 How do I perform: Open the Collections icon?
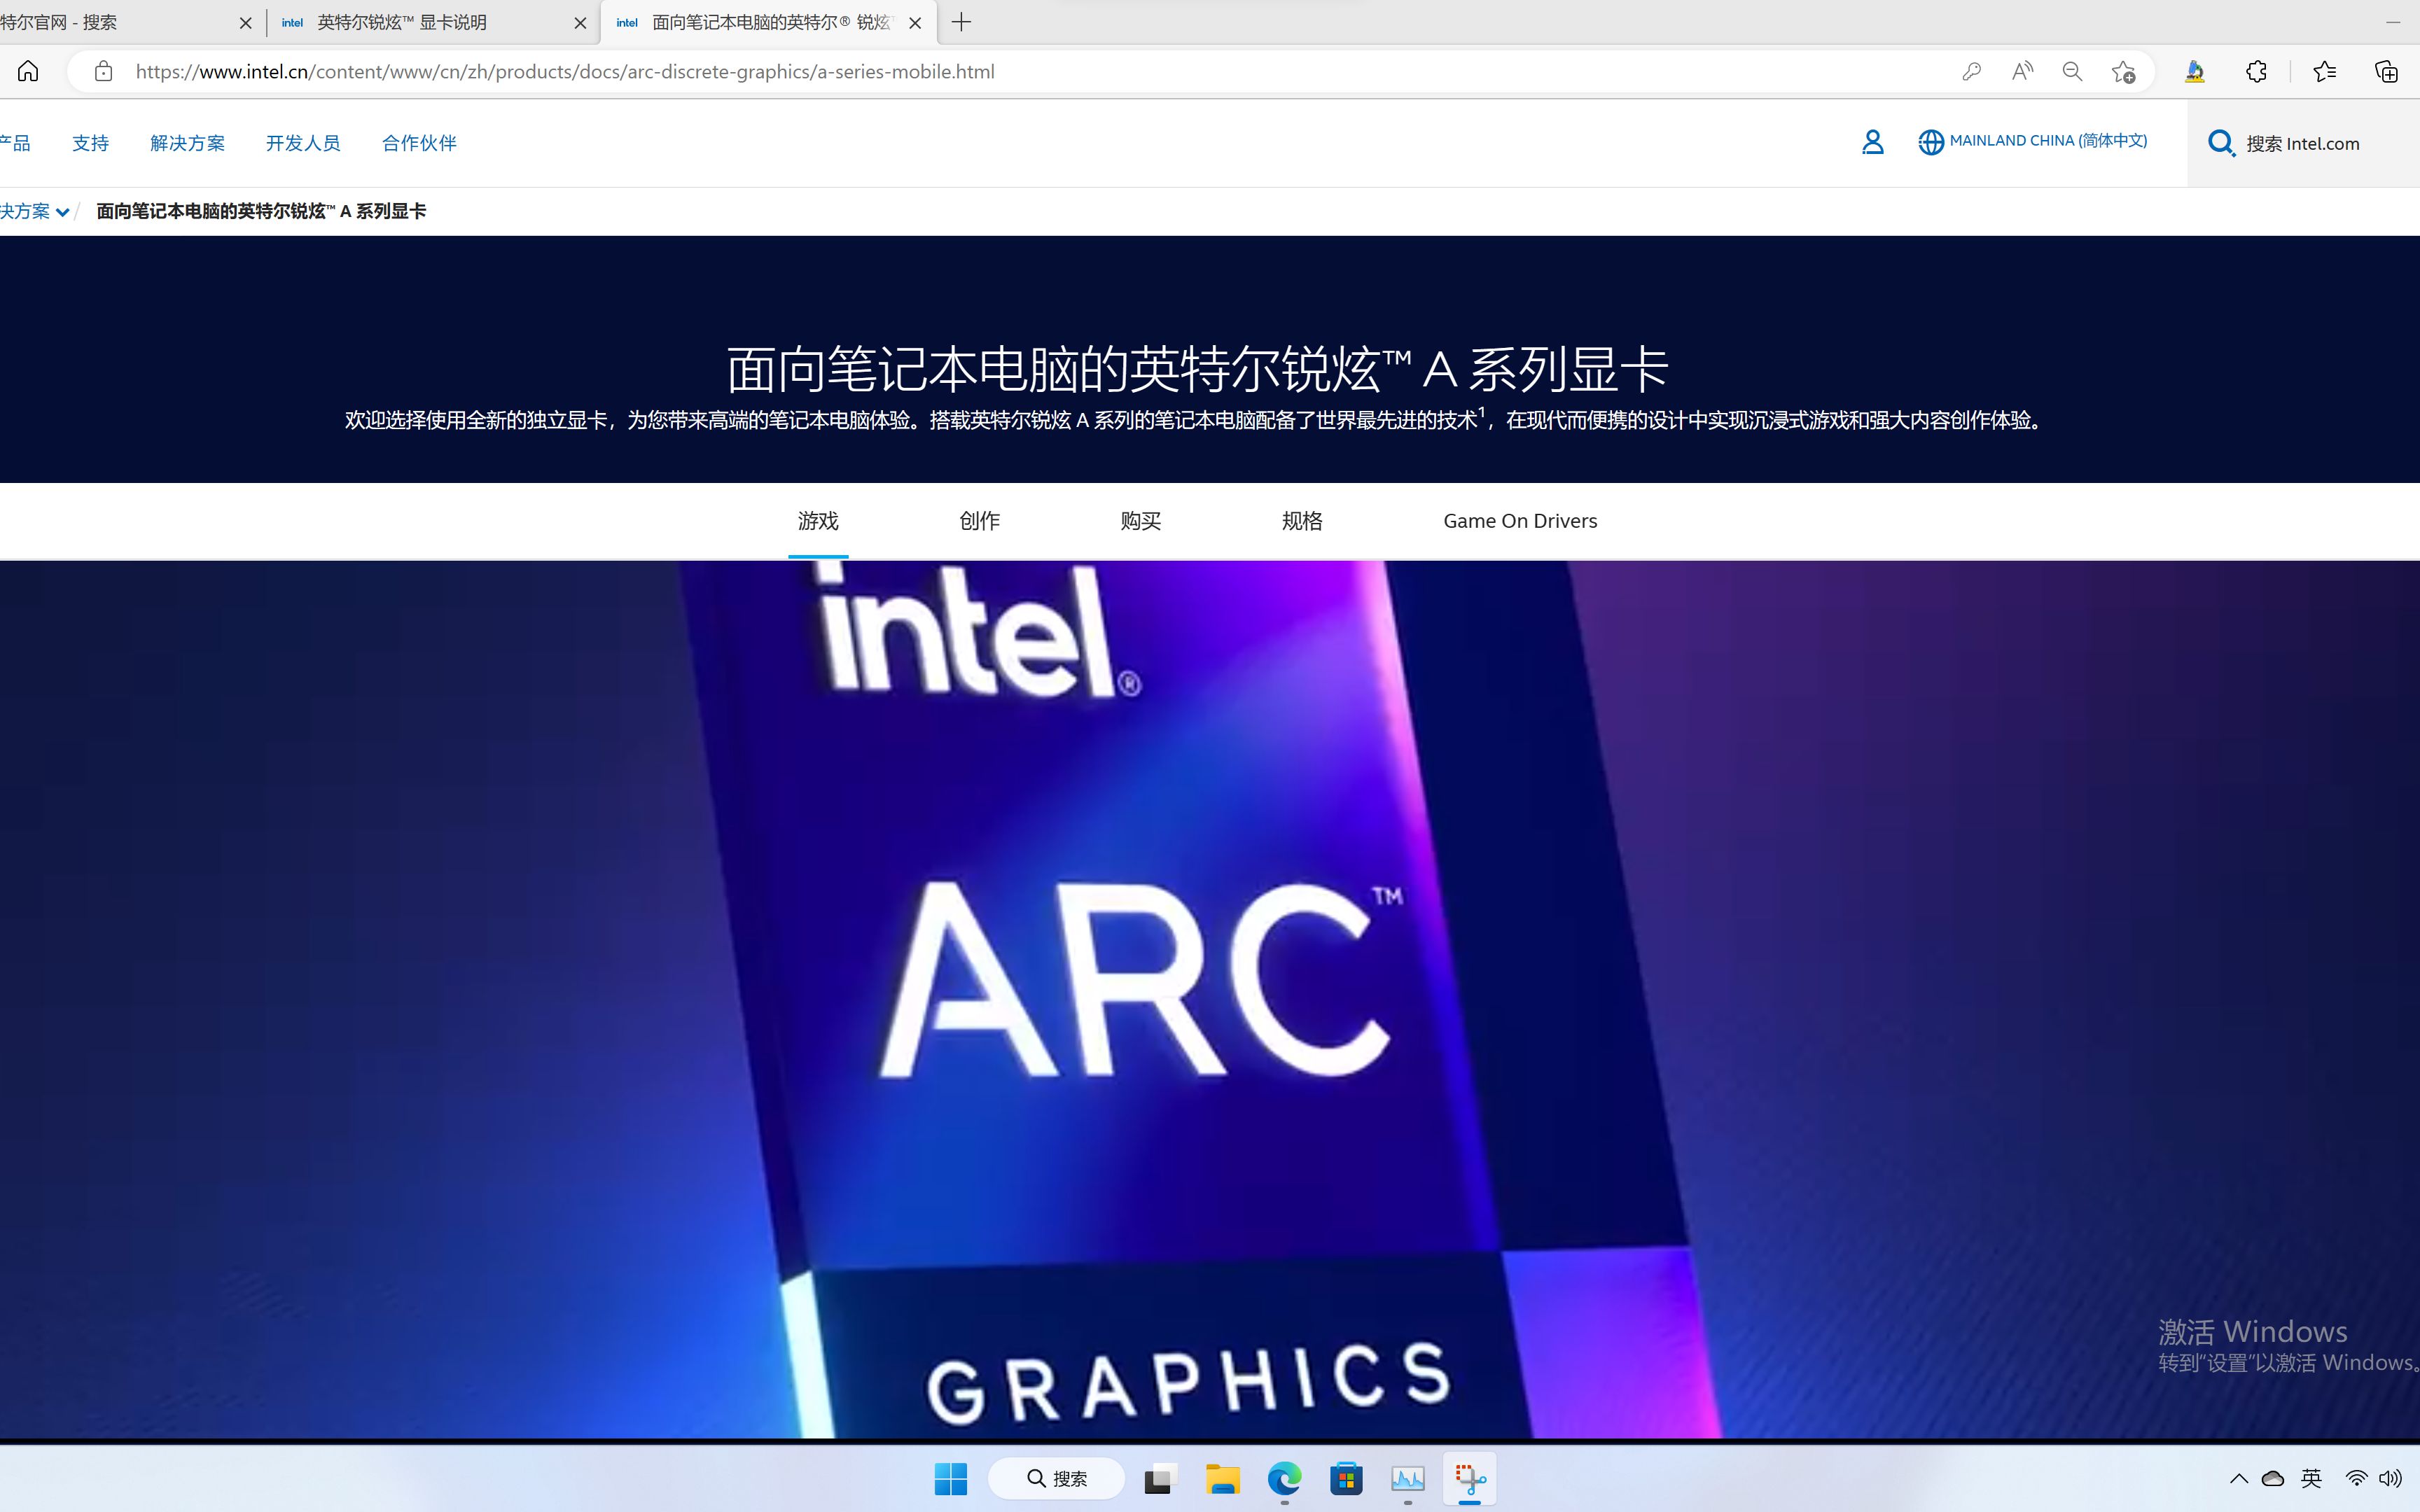pyautogui.click(x=2386, y=71)
